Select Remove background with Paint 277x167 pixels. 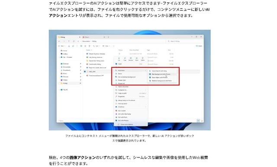tap(162, 81)
